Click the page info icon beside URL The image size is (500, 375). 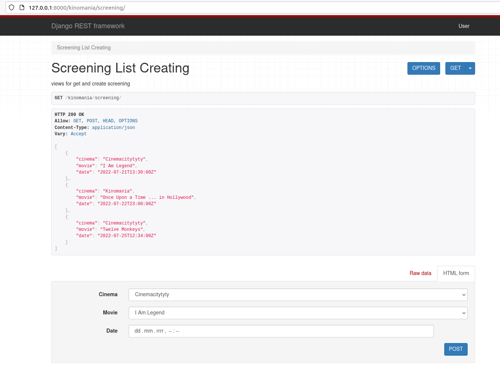click(x=22, y=7)
